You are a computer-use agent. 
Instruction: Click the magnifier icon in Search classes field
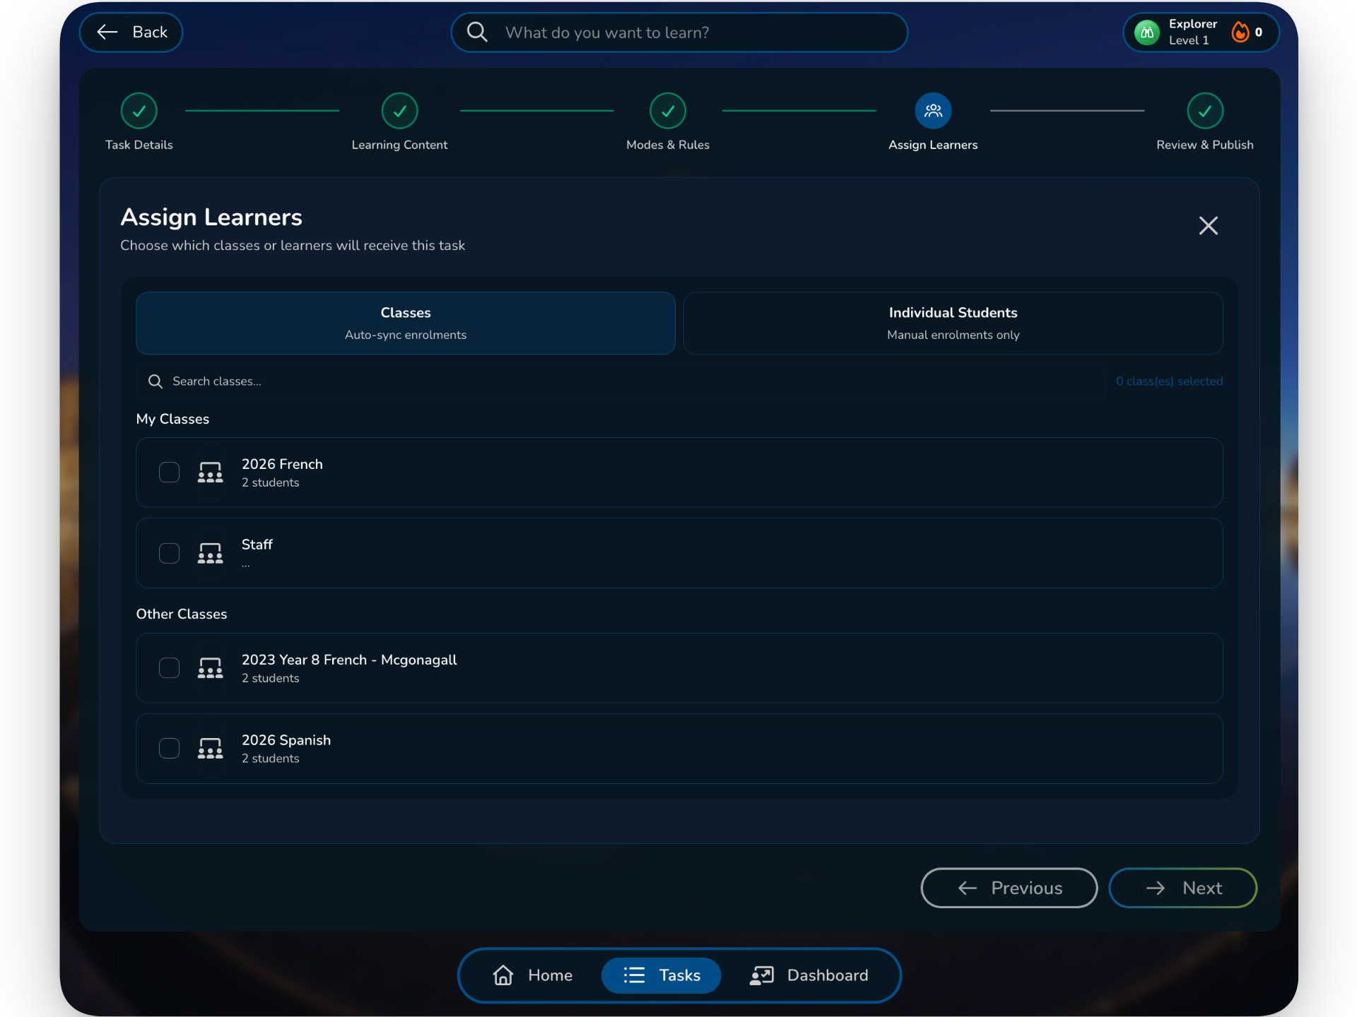pyautogui.click(x=155, y=381)
